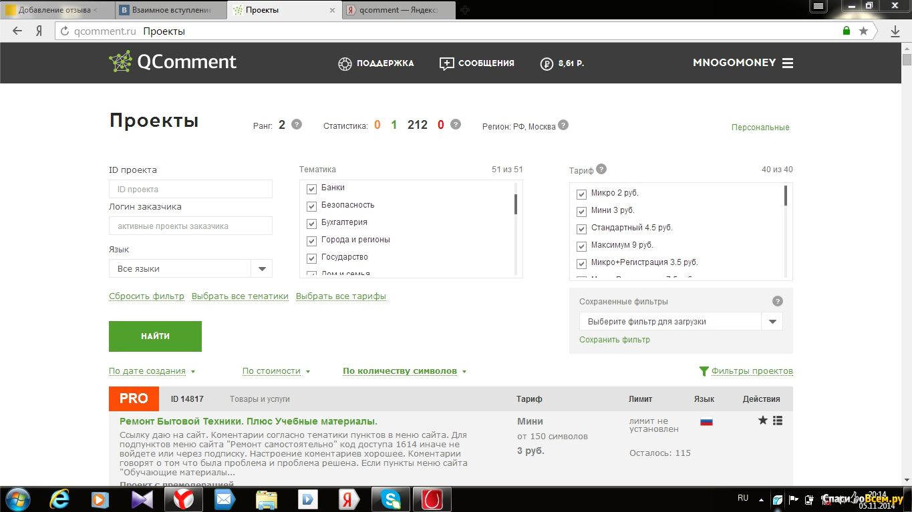Click the help icon next to Регион
Screen dimensions: 912x512
pos(563,124)
